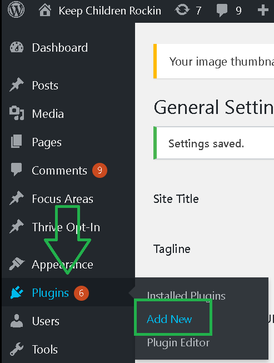Viewport: 274px width, 363px height.
Task: Click the Dashboard gauge icon
Action: pyautogui.click(x=17, y=47)
